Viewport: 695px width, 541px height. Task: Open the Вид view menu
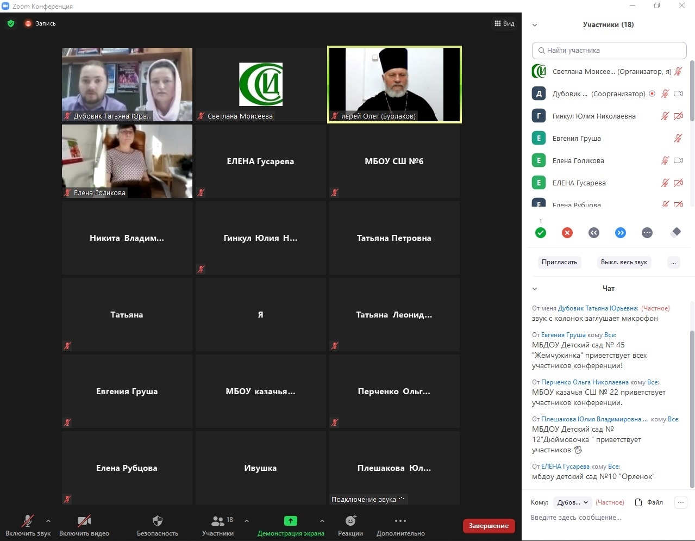click(504, 23)
